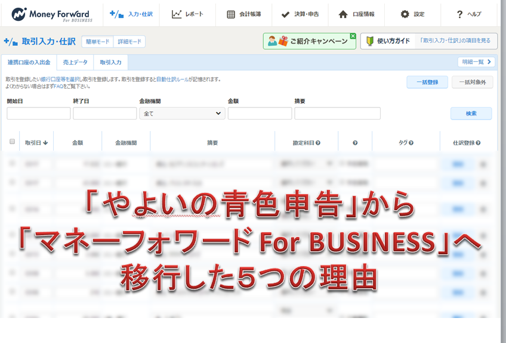Open the 口座情報 menu
Image resolution: width=506 pixels, height=343 pixels.
coord(356,14)
